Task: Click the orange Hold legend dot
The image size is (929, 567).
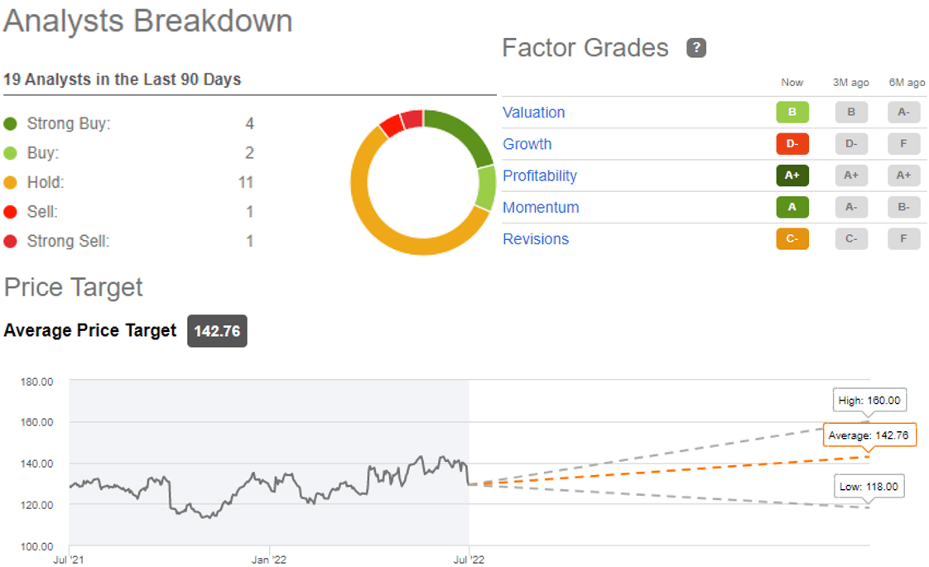Action: pyautogui.click(x=11, y=183)
